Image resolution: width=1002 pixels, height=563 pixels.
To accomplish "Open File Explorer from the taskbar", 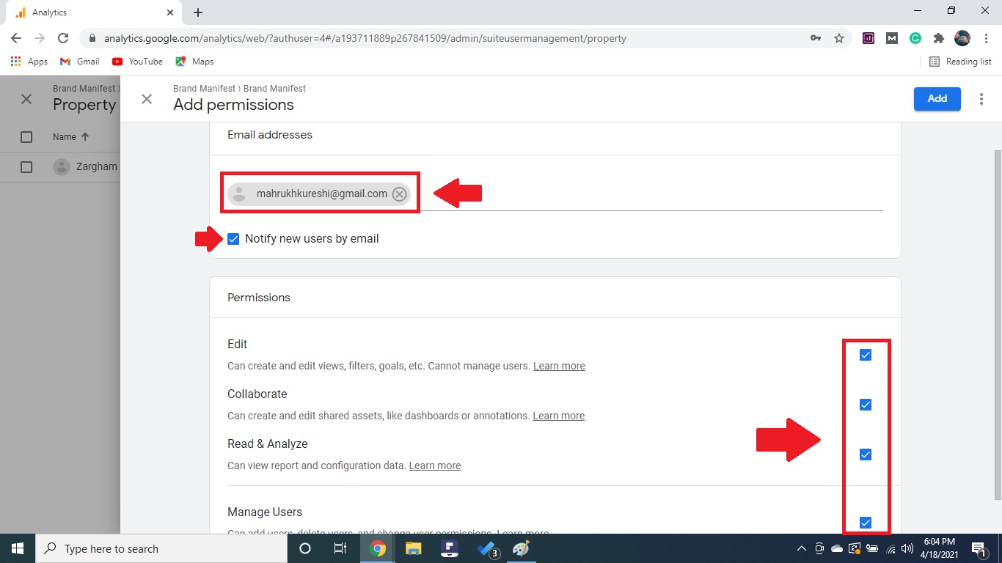I will point(414,548).
